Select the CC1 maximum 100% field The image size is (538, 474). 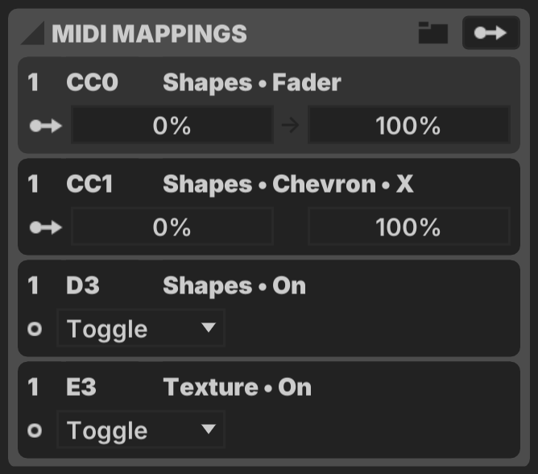(x=409, y=227)
